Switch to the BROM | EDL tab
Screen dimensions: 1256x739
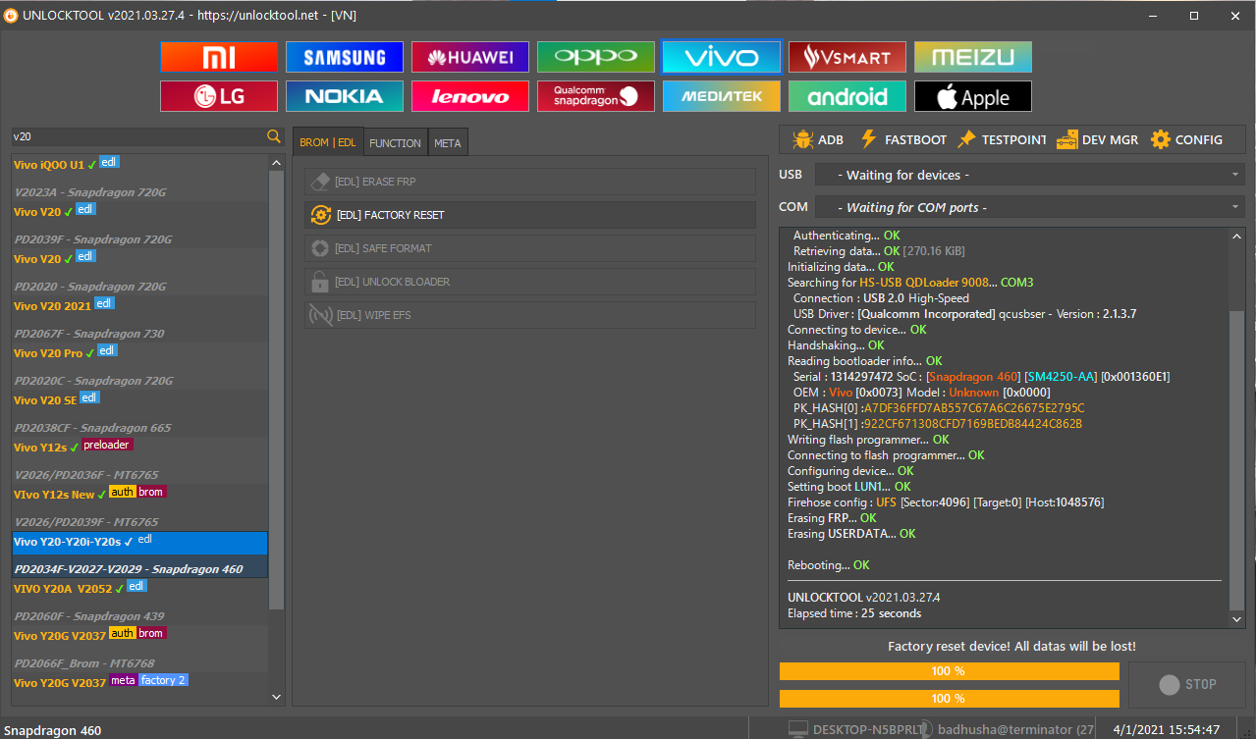pos(328,142)
